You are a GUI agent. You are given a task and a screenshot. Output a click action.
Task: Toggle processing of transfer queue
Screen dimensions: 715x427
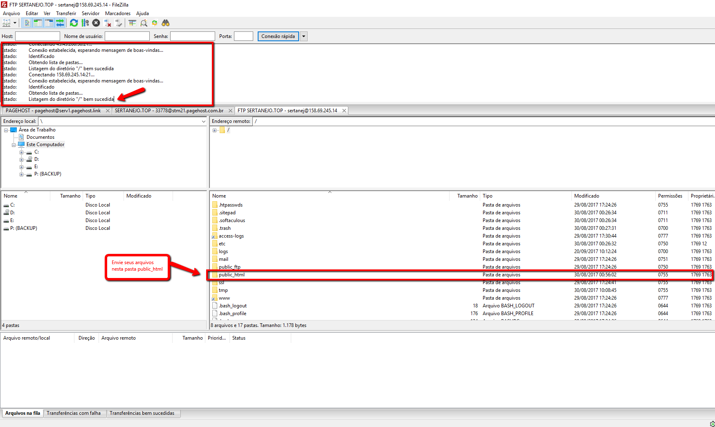(x=85, y=23)
